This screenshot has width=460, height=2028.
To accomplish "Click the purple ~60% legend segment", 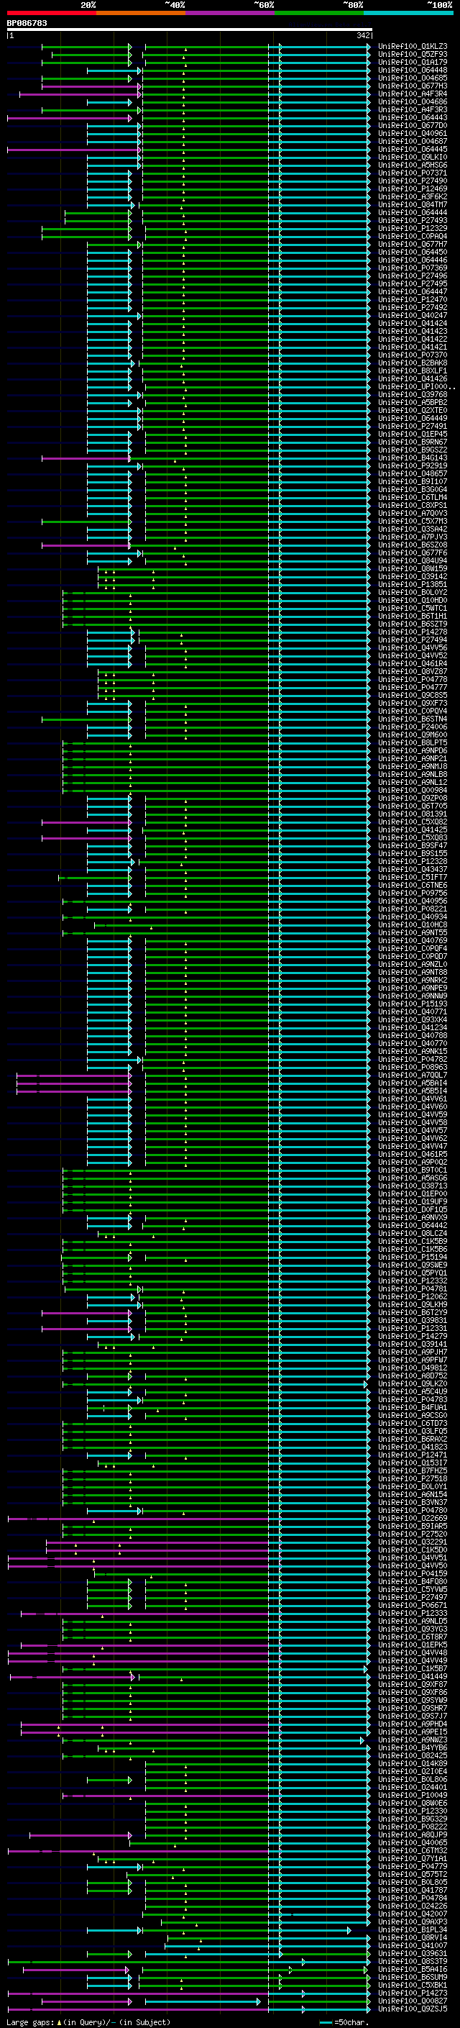I will pyautogui.click(x=229, y=13).
